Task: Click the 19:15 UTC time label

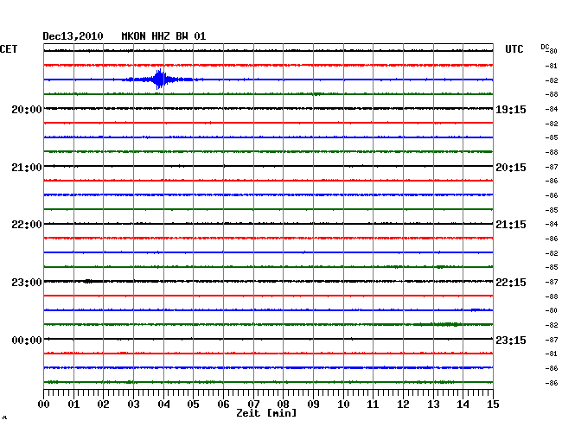Action: click(511, 109)
